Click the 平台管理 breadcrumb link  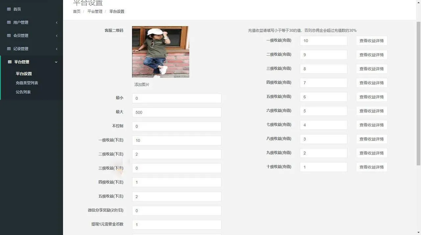95,11
